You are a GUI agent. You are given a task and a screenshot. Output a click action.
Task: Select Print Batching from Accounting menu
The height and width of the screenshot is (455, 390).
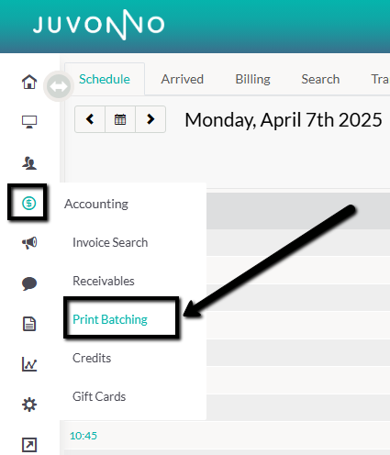[x=110, y=319]
